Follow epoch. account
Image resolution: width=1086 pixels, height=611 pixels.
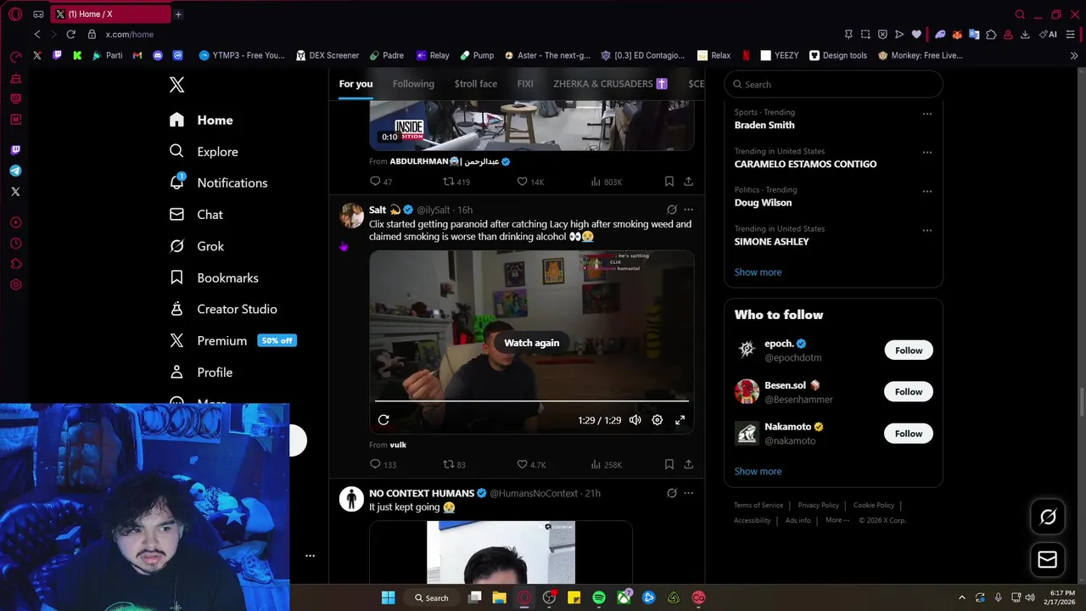pos(908,350)
